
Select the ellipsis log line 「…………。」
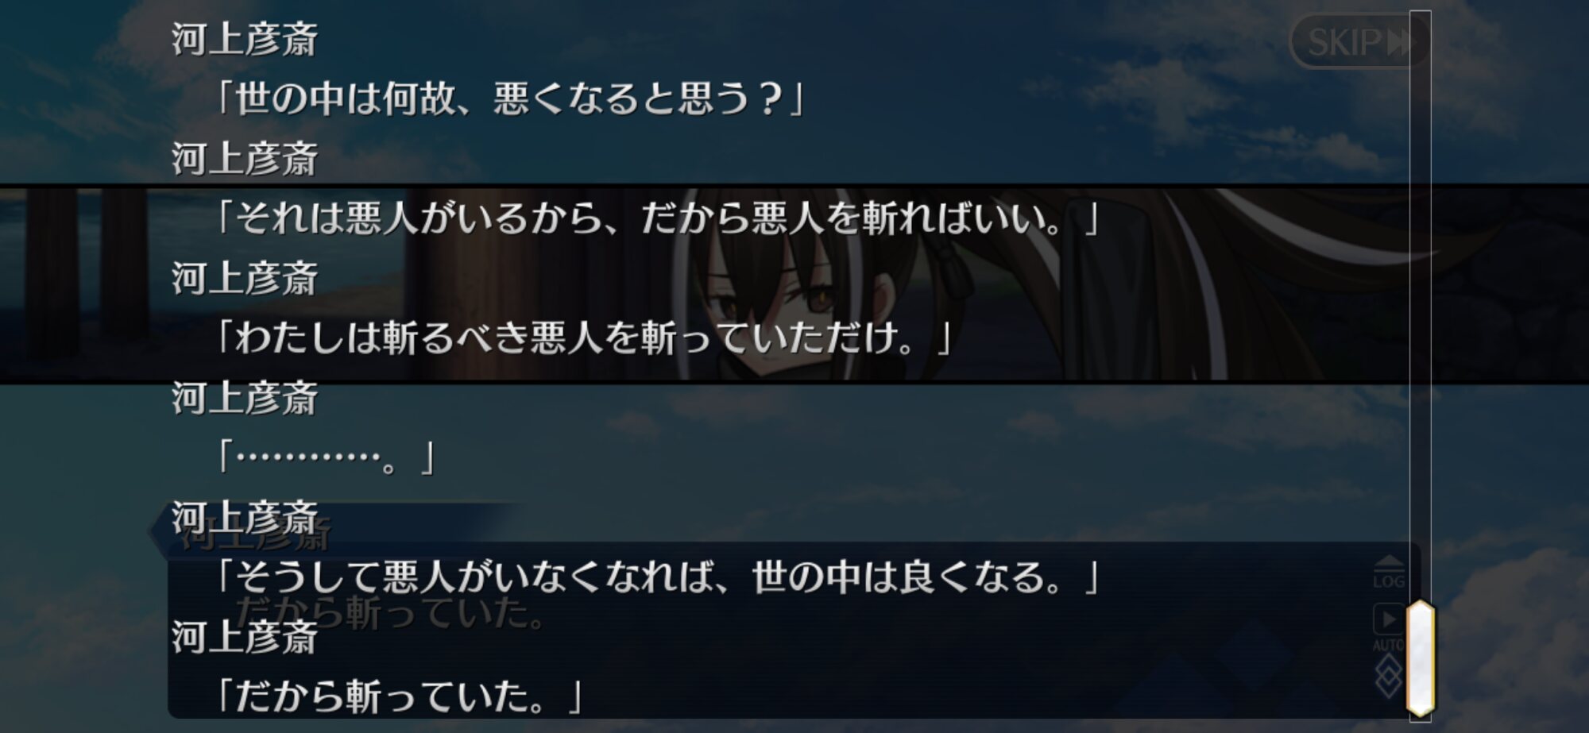click(326, 458)
